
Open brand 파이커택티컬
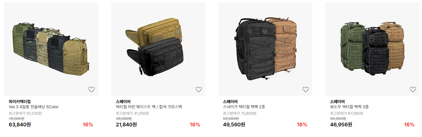[x=19, y=101]
